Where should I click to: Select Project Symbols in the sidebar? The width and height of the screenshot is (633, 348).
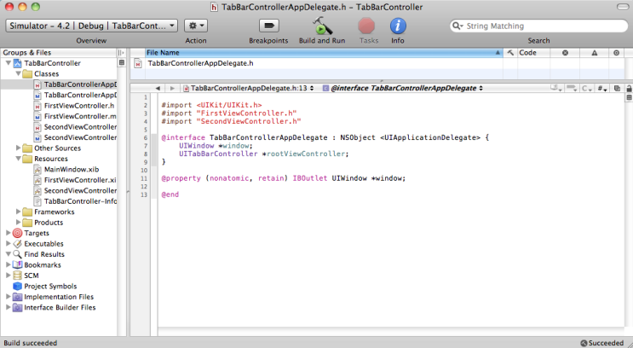point(50,286)
